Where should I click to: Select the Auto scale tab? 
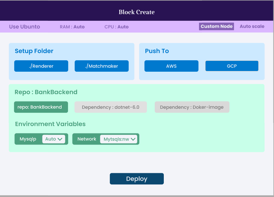coord(252,26)
